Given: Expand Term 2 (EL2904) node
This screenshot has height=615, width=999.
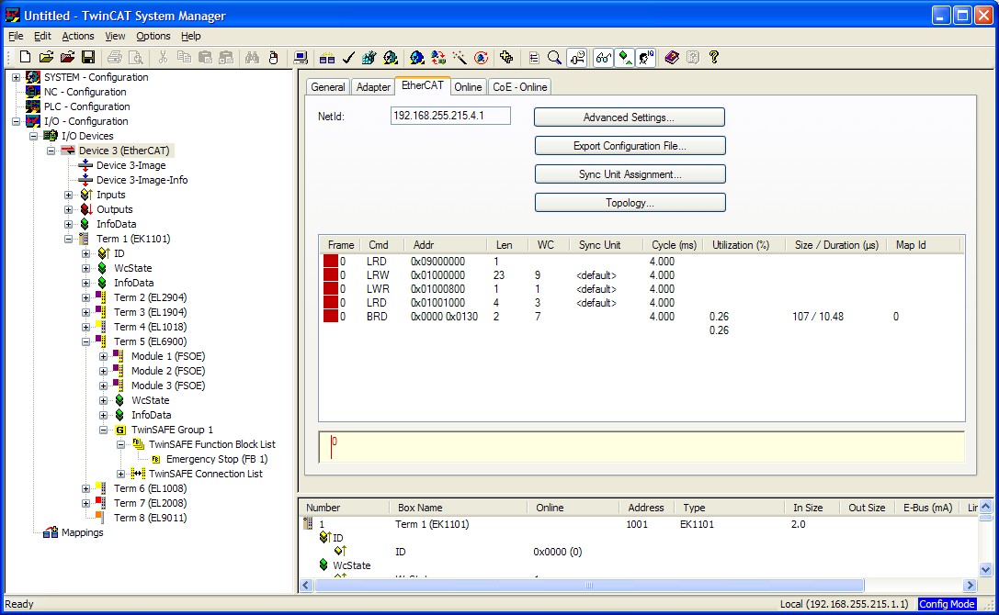Looking at the screenshot, I should click(x=86, y=297).
